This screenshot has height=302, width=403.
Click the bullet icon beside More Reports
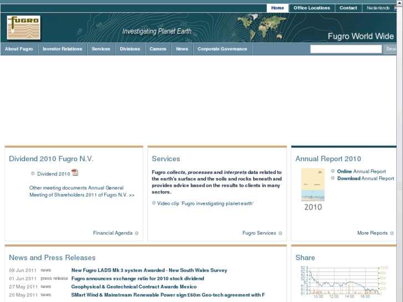392,233
